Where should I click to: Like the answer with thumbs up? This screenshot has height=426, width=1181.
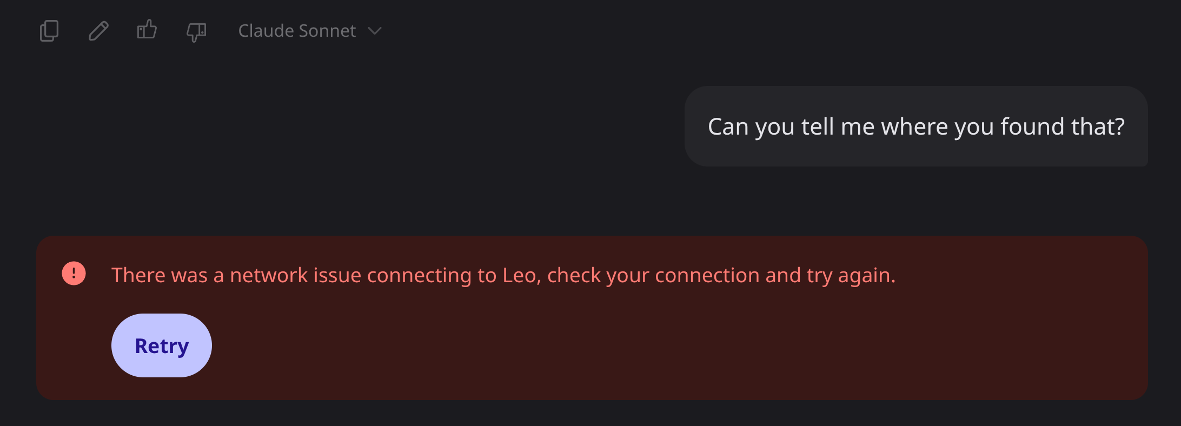coord(147,30)
